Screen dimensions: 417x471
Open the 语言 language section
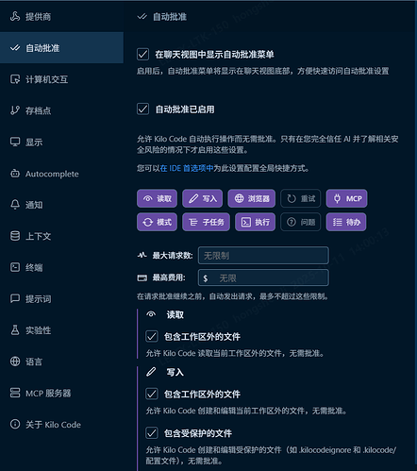pos(61,362)
